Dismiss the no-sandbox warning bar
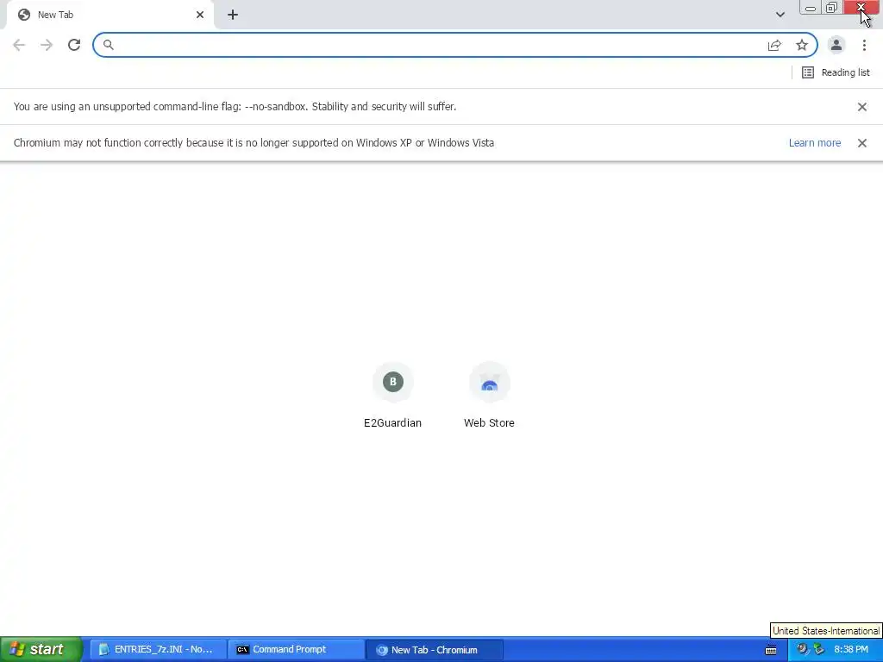883x662 pixels. pyautogui.click(x=861, y=107)
